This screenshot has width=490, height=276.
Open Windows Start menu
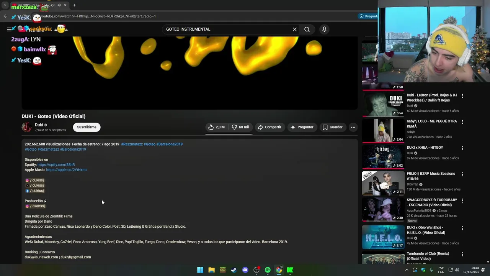click(200, 270)
